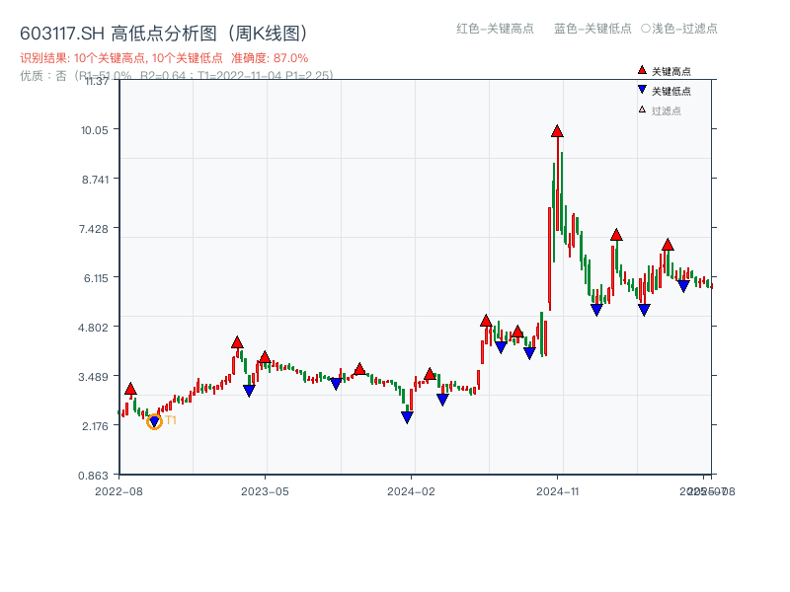The image size is (790, 592).
Task: Click the orange T1 circle marker
Action: click(154, 420)
